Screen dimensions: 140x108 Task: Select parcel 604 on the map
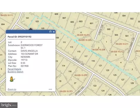[3, 24]
